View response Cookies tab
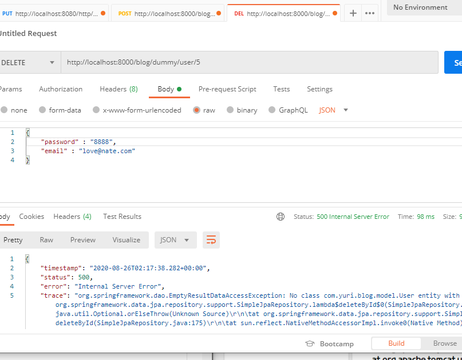 (31, 217)
